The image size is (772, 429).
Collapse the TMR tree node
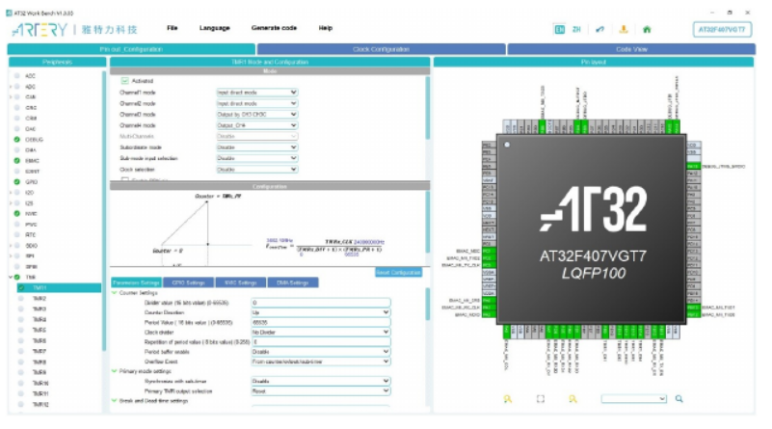pyautogui.click(x=11, y=278)
